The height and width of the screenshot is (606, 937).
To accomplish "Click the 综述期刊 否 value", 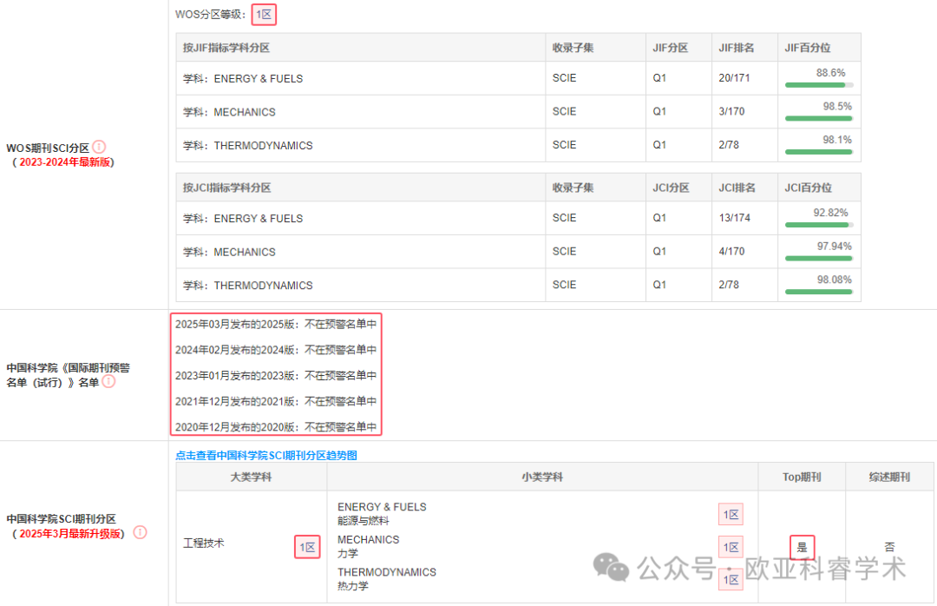I will pyautogui.click(x=889, y=547).
